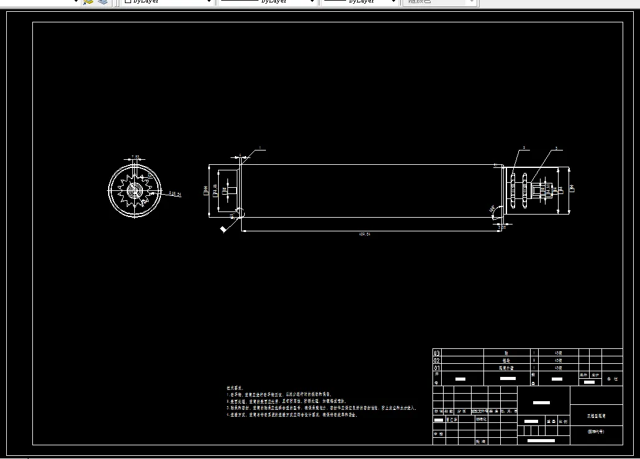Click the layer properties icon in toolbar
Screen dimensions: 640x459
click(88, 2)
